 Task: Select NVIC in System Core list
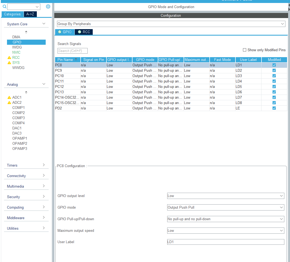click(x=16, y=53)
